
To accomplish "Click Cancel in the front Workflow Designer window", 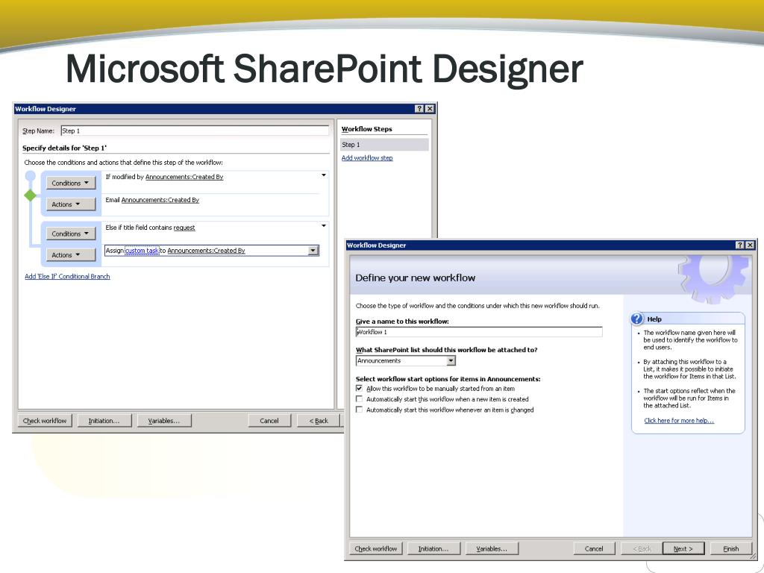I will (x=594, y=548).
